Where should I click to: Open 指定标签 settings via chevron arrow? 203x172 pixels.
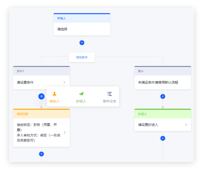pos(64,132)
